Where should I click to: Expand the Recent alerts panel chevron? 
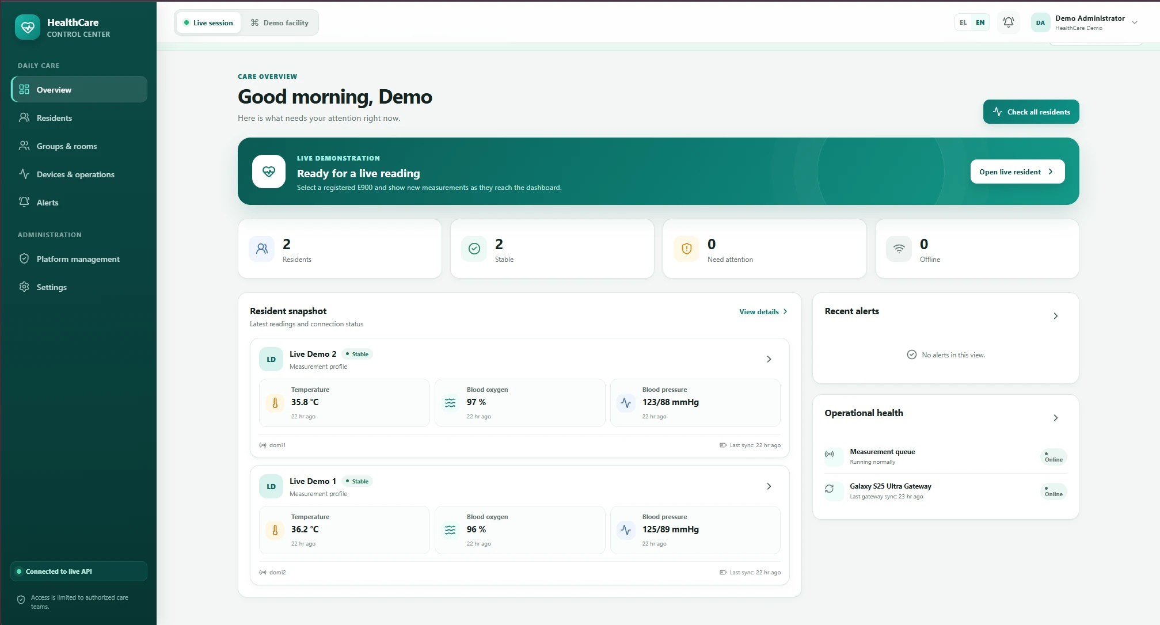(1056, 316)
